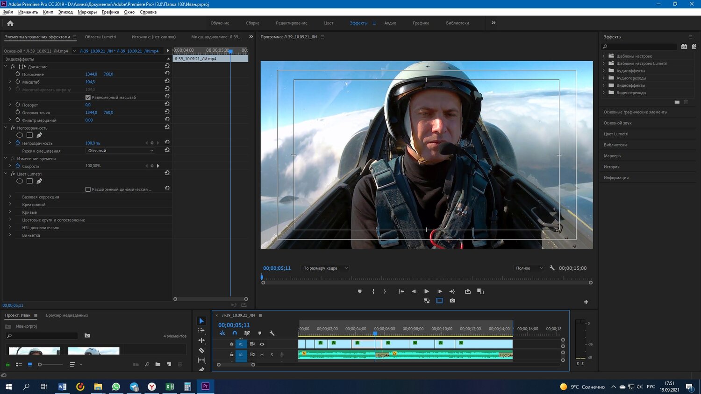Switch to the Цвет workspace tab
The image size is (701, 394).
329,23
